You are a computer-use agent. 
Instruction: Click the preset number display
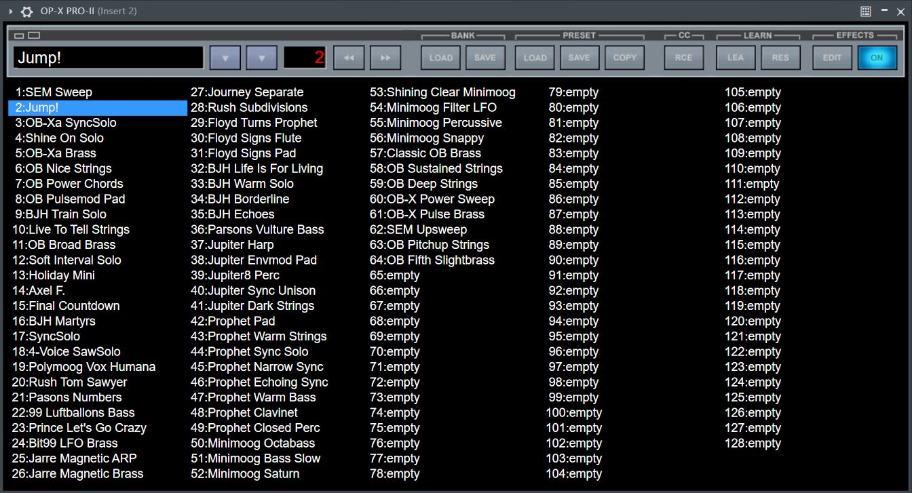pyautogui.click(x=305, y=58)
